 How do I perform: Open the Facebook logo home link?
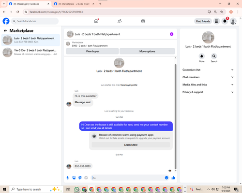coord(6,21)
